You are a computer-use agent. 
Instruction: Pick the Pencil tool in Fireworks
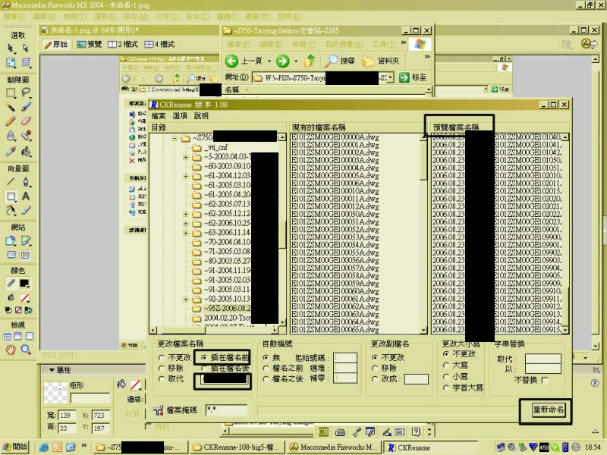11,121
